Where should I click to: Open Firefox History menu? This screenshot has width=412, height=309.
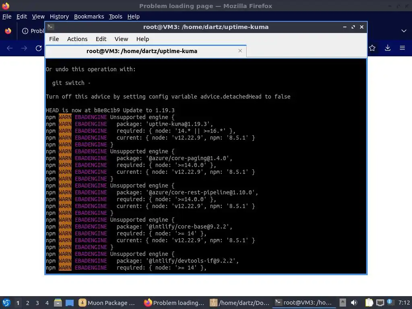[59, 16]
